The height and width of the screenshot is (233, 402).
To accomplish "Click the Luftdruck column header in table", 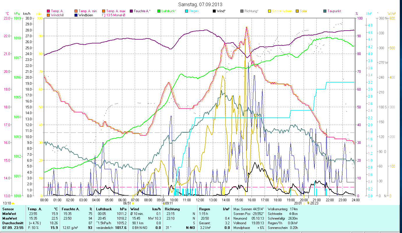I will [103, 209].
